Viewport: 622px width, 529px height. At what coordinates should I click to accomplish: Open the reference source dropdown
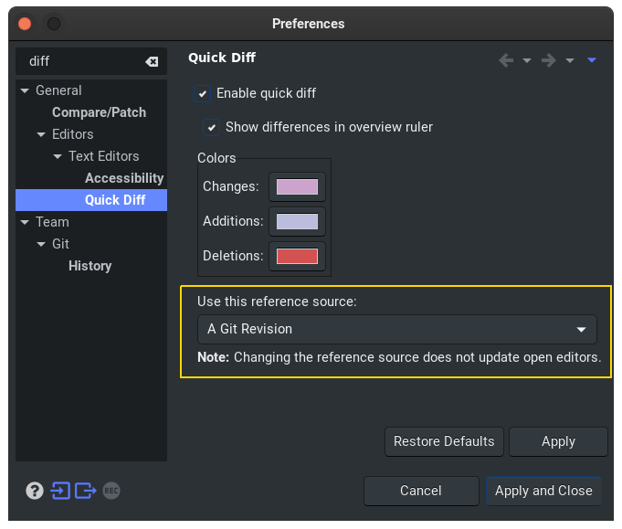396,329
